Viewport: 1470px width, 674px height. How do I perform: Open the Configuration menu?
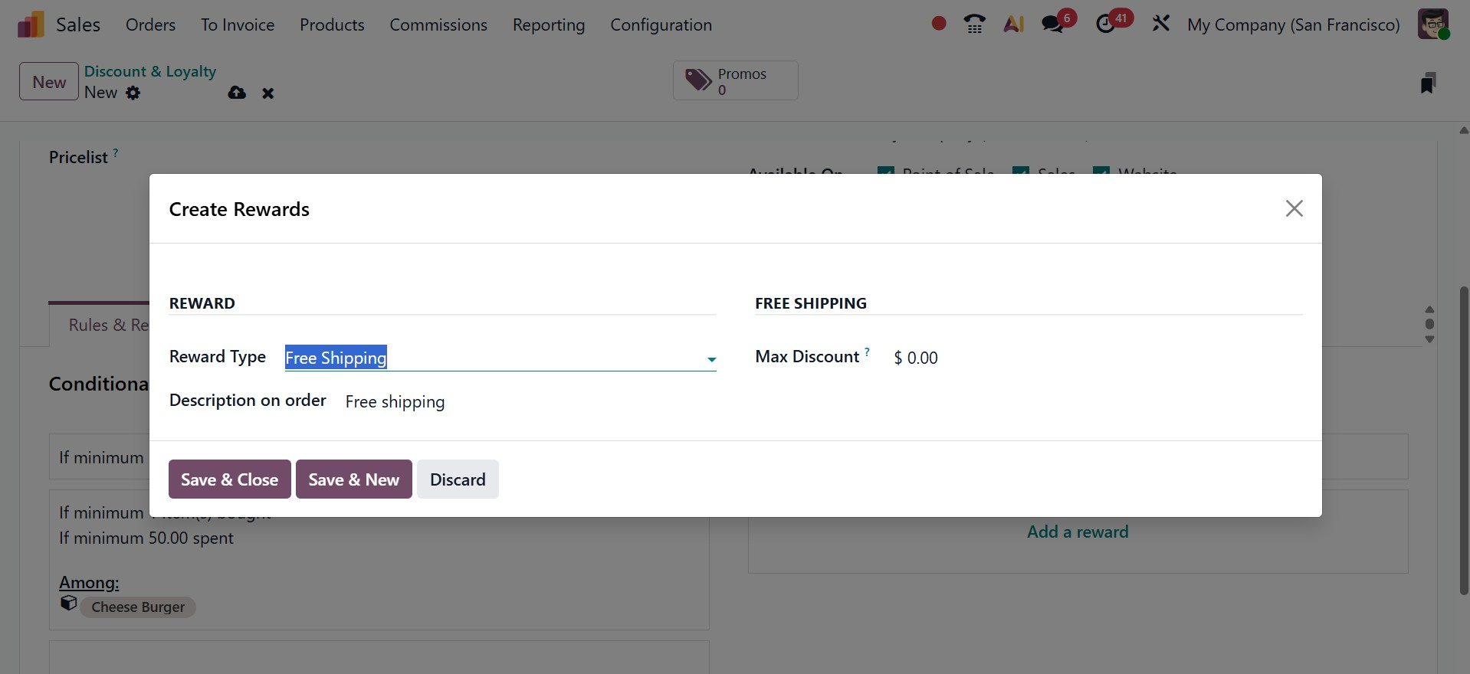click(x=661, y=25)
